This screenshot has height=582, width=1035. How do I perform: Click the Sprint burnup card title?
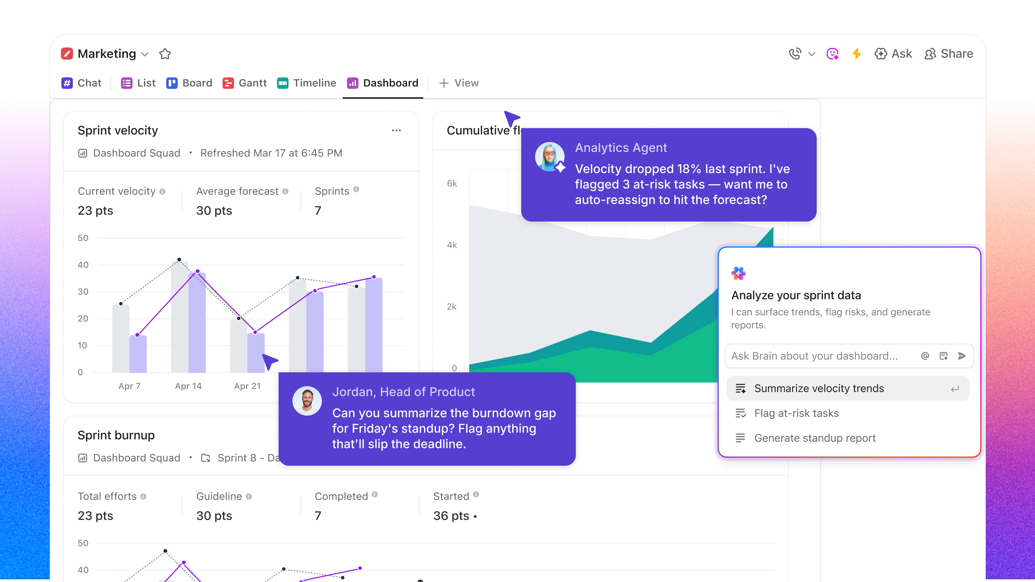(x=116, y=435)
